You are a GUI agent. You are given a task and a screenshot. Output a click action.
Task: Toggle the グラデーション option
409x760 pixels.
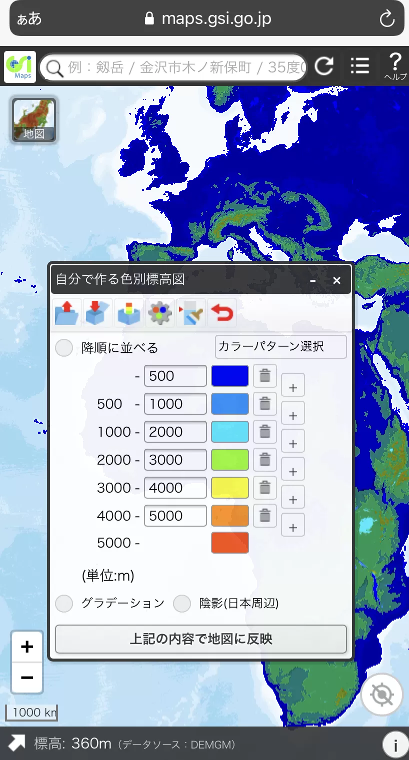64,604
